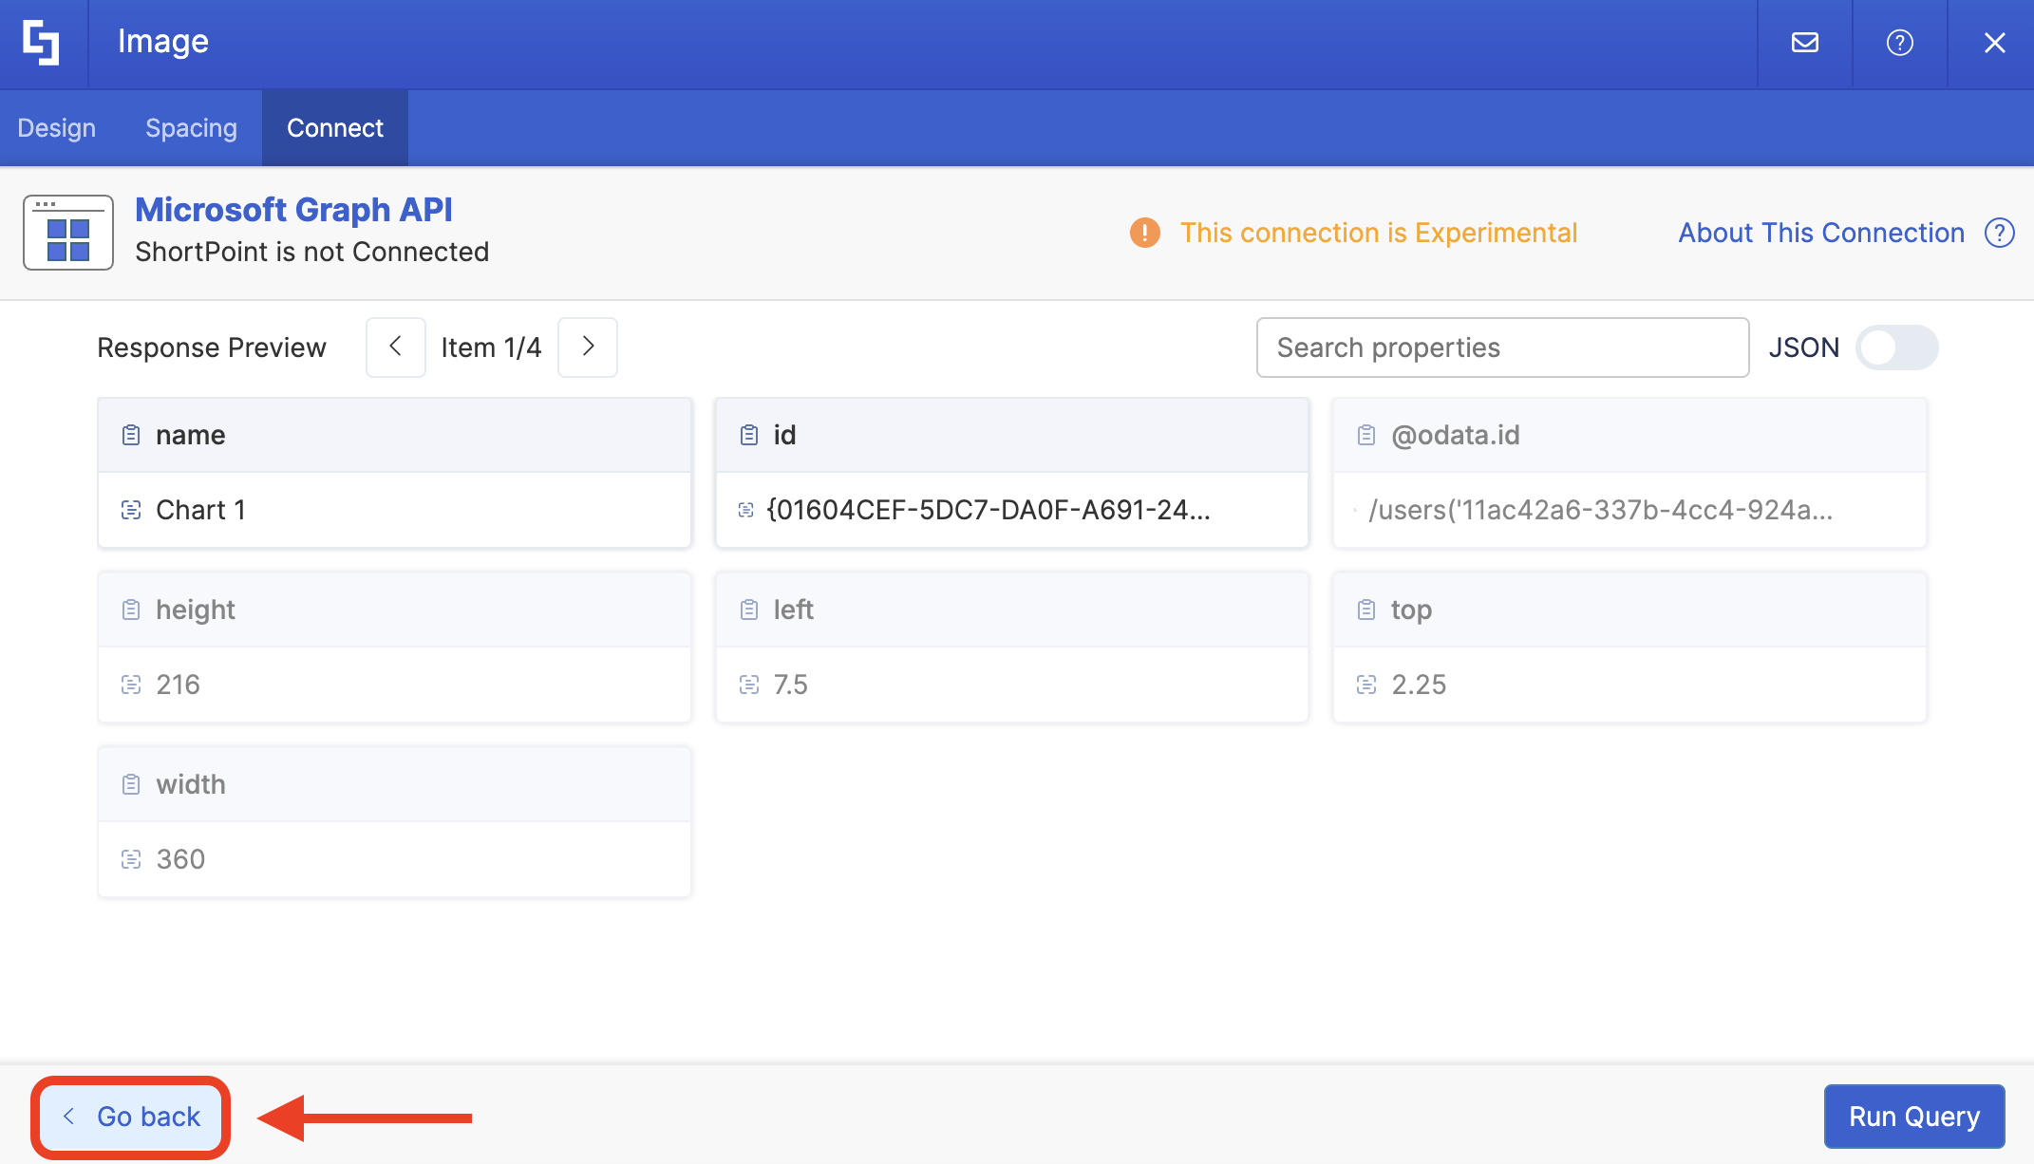The image size is (2034, 1164).
Task: Click value icon next to 360
Action: 131,859
